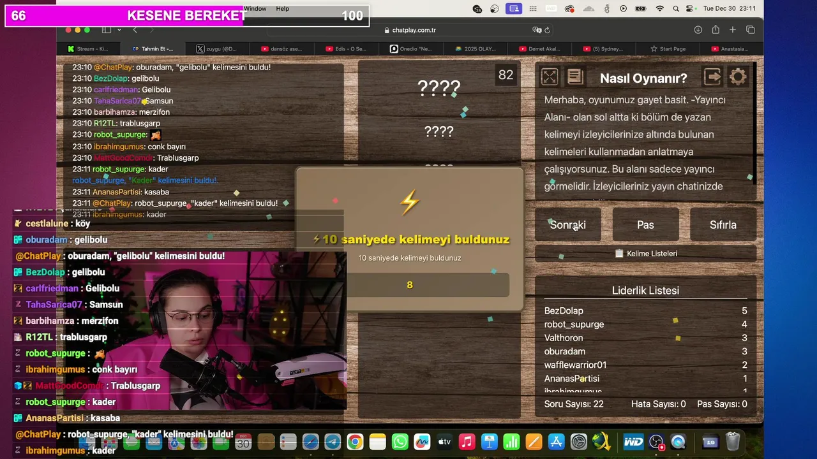Switch to the zuygu tab
Image resolution: width=817 pixels, height=459 pixels.
[x=216, y=49]
